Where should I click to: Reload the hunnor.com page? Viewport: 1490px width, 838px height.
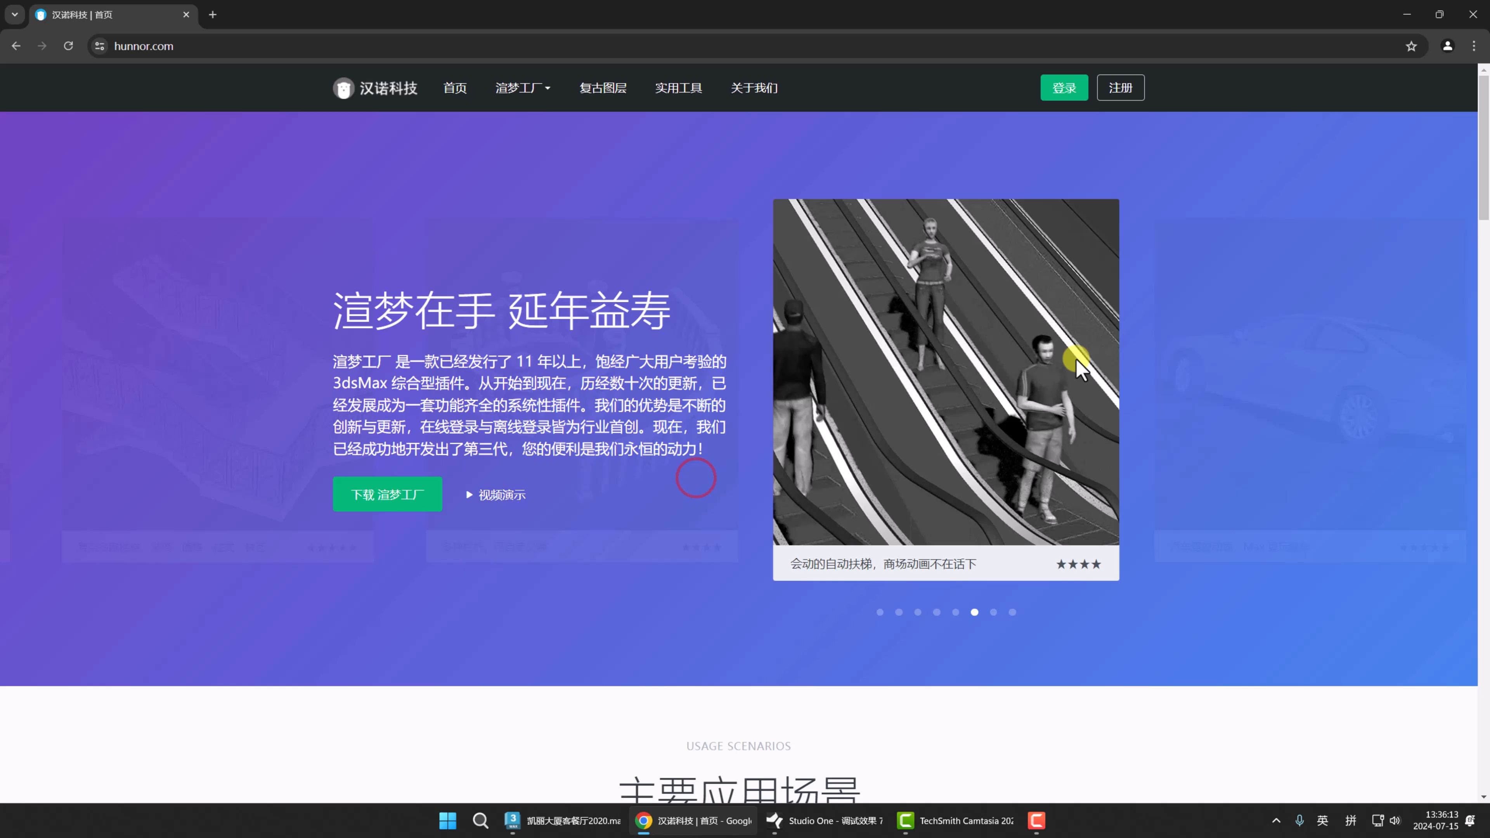(x=68, y=46)
